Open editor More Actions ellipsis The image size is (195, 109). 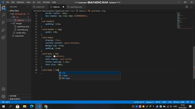pos(191,7)
